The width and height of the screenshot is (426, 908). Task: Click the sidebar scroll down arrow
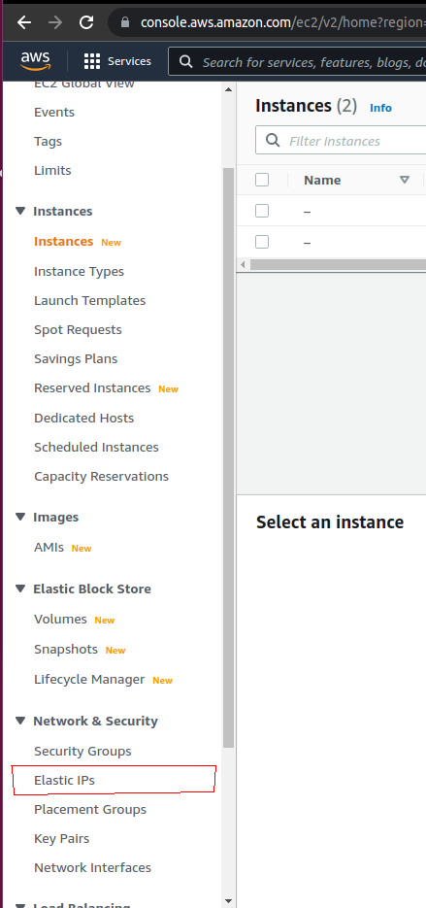pos(228,901)
